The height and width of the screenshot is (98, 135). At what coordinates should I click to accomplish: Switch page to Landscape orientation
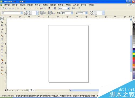45,13
